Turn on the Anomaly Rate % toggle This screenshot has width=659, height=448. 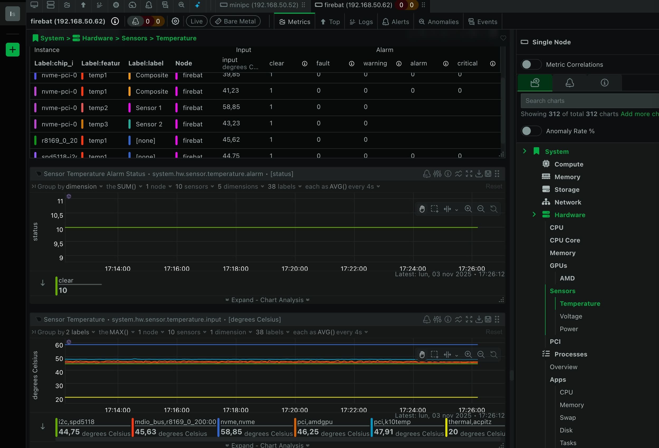pyautogui.click(x=531, y=131)
